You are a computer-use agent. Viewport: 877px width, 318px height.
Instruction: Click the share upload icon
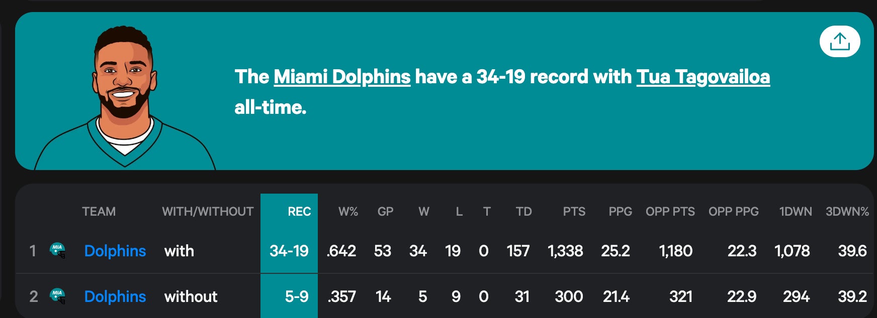[x=839, y=42]
